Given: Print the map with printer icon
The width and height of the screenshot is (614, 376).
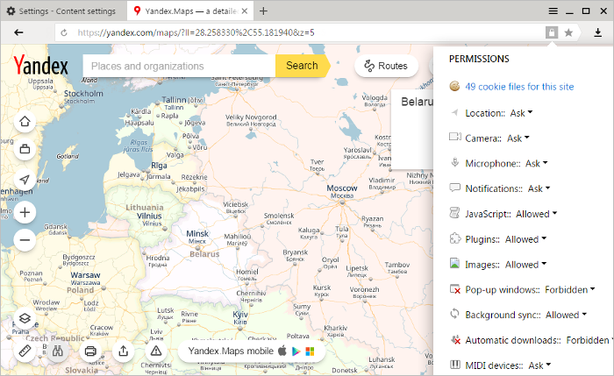Looking at the screenshot, I should 90,351.
